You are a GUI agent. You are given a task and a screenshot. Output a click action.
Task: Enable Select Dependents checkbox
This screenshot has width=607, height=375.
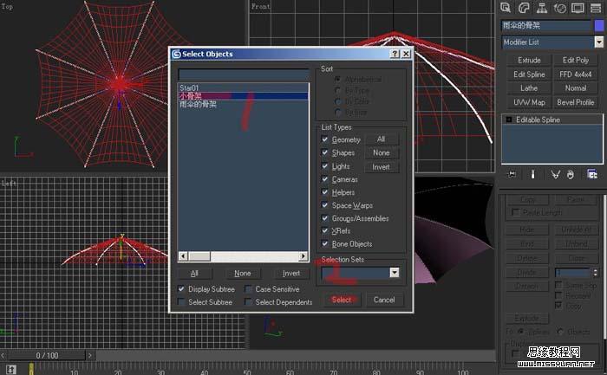pos(249,301)
